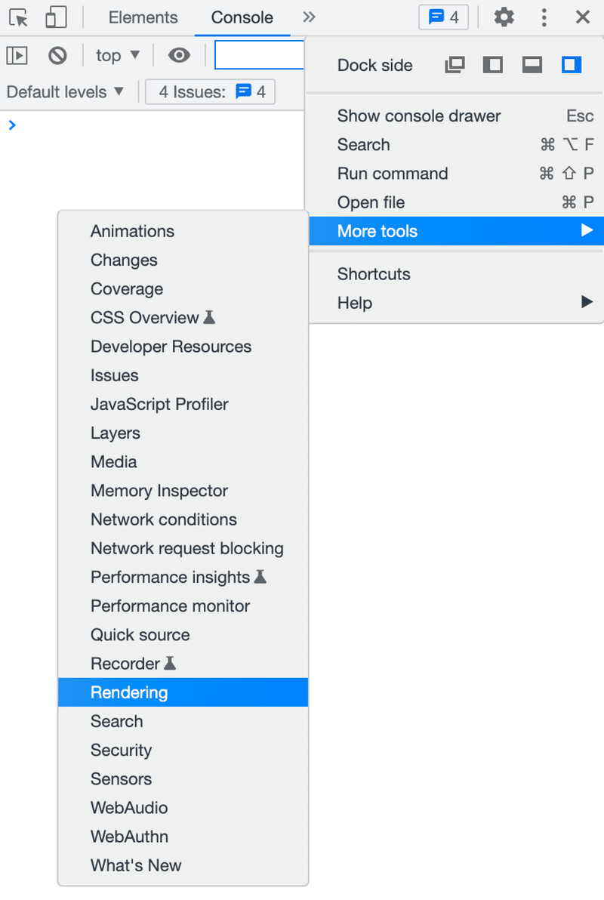Image resolution: width=604 pixels, height=900 pixels.
Task: Toggle the device toolbar icon
Action: [x=56, y=17]
